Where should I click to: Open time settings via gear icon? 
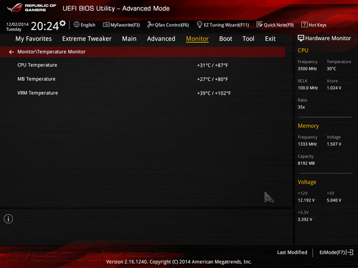pyautogui.click(x=63, y=23)
